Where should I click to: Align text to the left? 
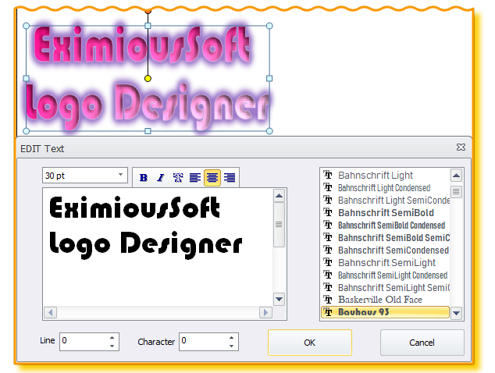tap(195, 178)
